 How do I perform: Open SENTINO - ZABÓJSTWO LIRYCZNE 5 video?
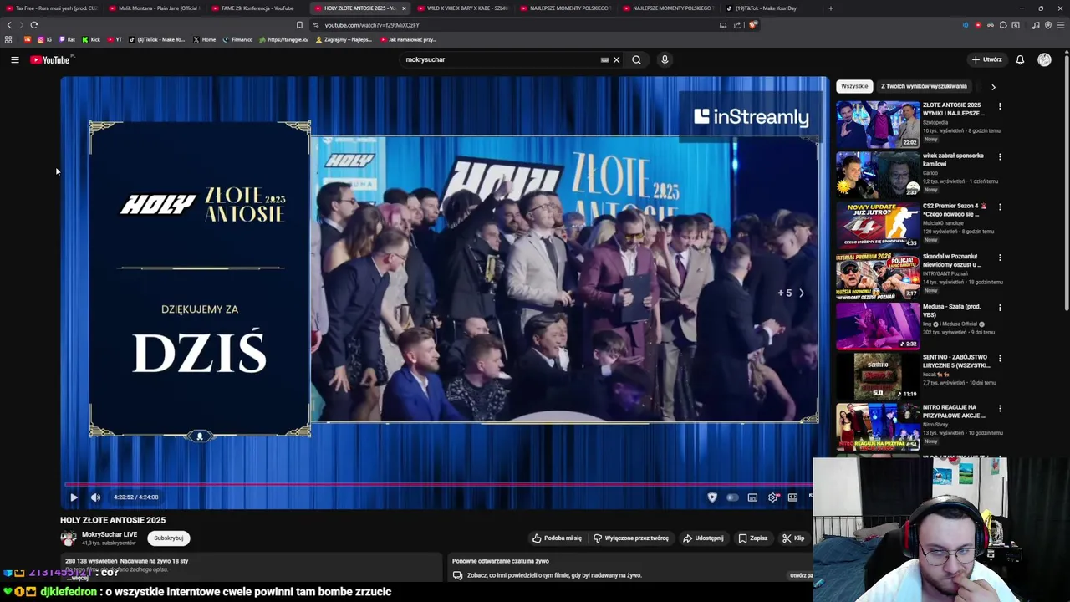tap(878, 376)
